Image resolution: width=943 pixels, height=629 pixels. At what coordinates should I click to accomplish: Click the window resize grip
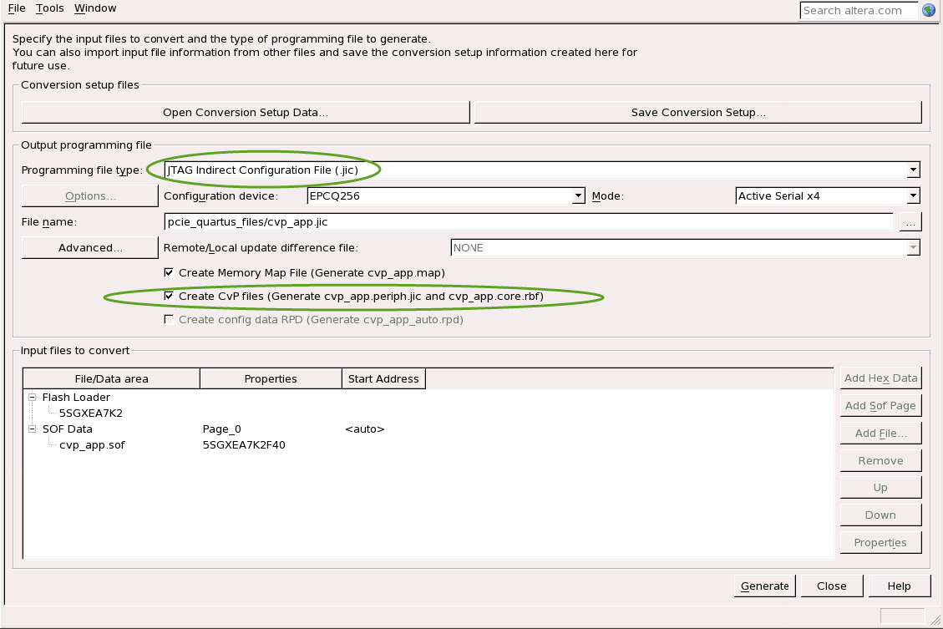tap(935, 621)
